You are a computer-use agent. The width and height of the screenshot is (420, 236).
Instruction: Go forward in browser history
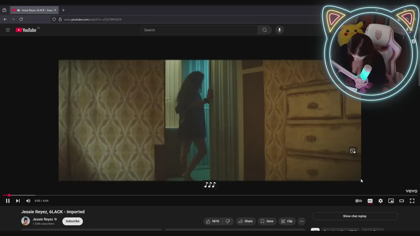[x=13, y=19]
